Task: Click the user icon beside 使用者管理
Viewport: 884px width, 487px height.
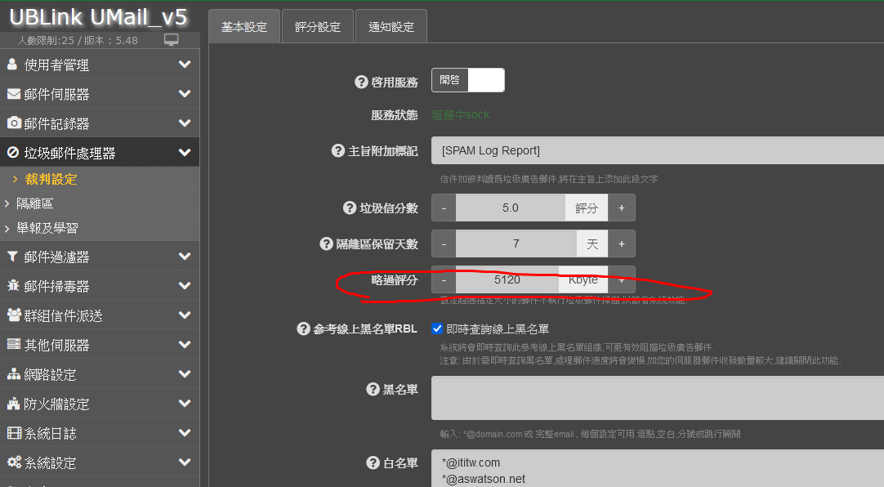Action: pyautogui.click(x=13, y=65)
